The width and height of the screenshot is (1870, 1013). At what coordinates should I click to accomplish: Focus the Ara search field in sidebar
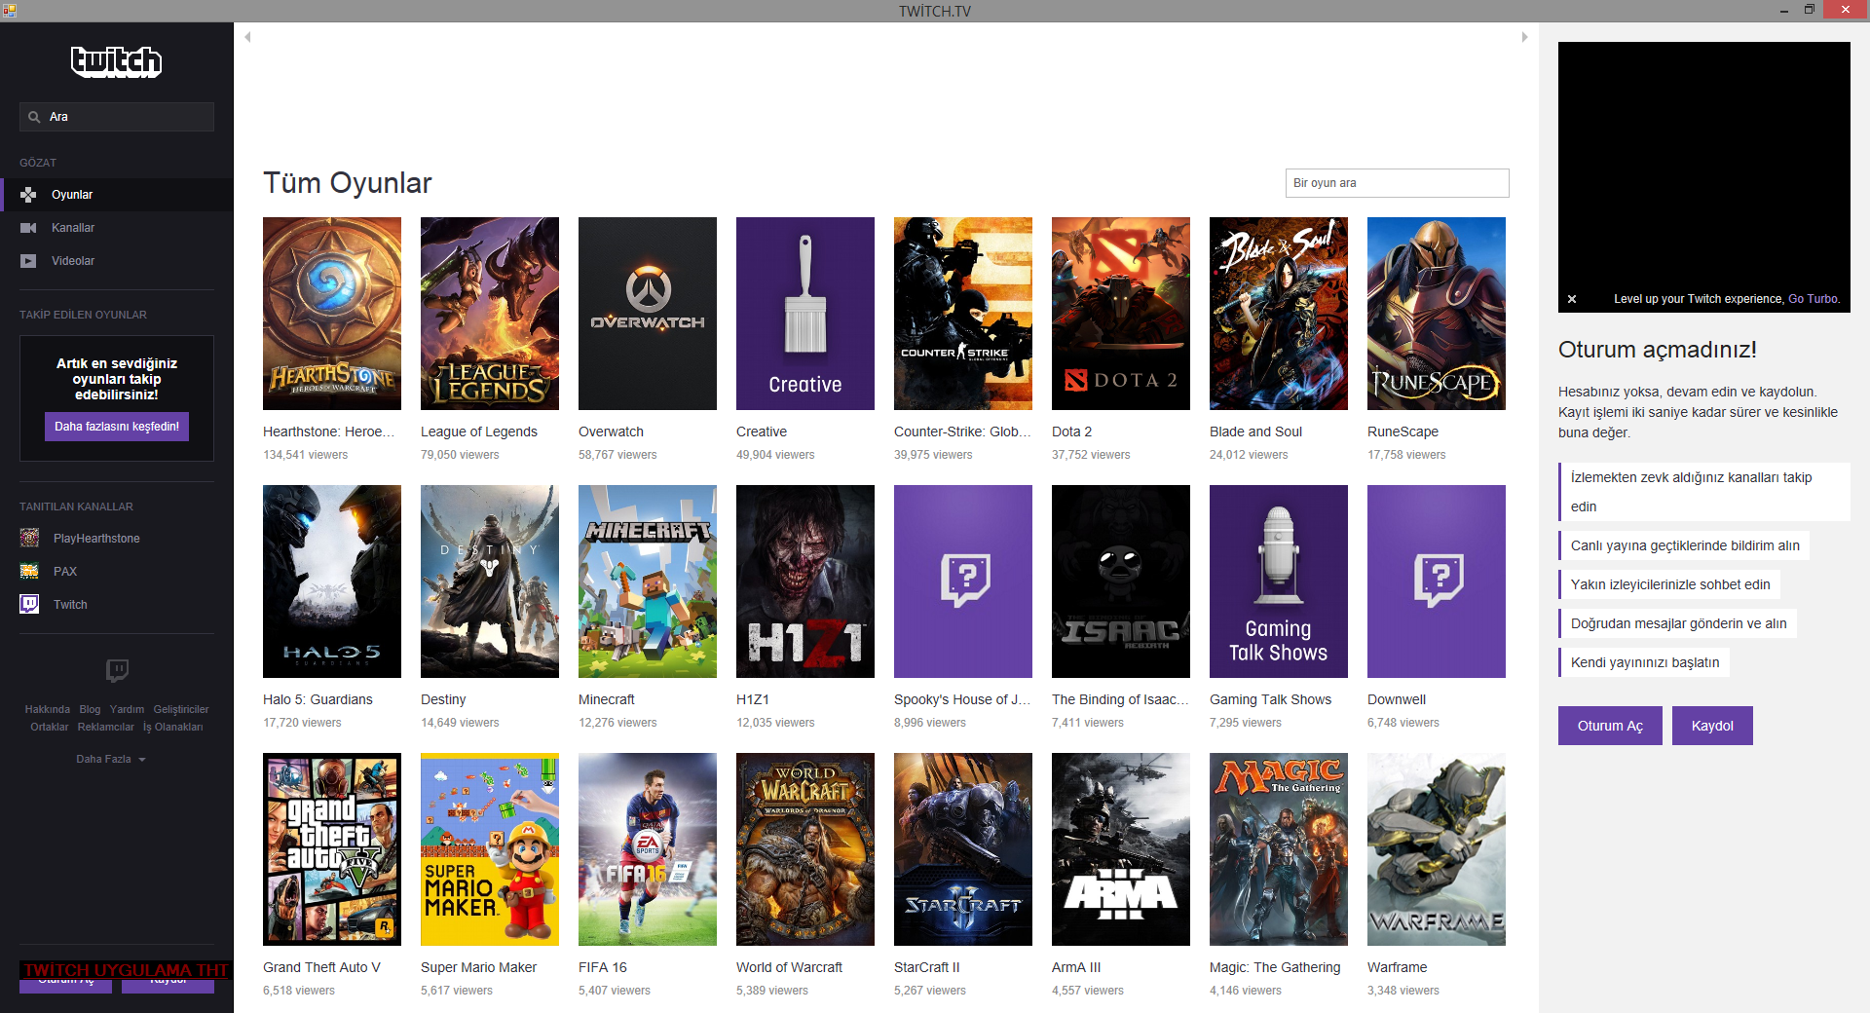click(117, 117)
